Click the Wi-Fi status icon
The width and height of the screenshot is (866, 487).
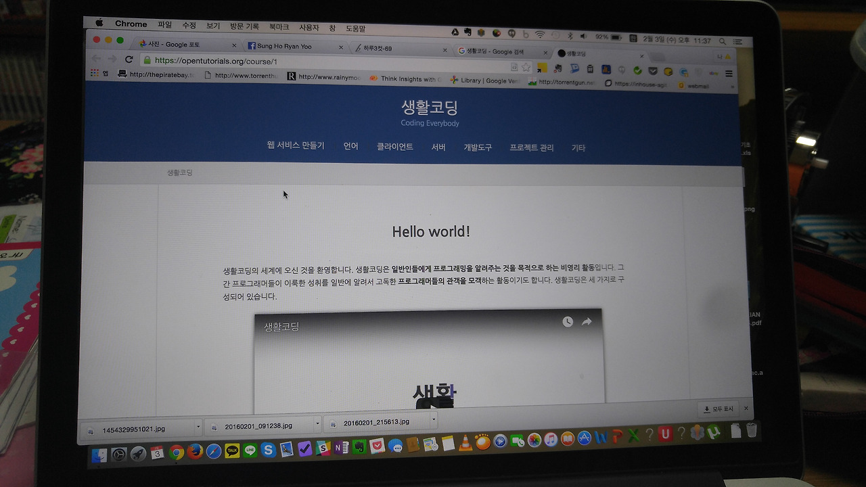coord(540,34)
